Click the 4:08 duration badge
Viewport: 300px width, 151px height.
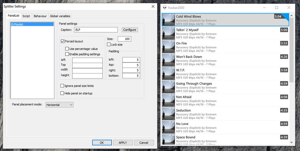point(284,97)
